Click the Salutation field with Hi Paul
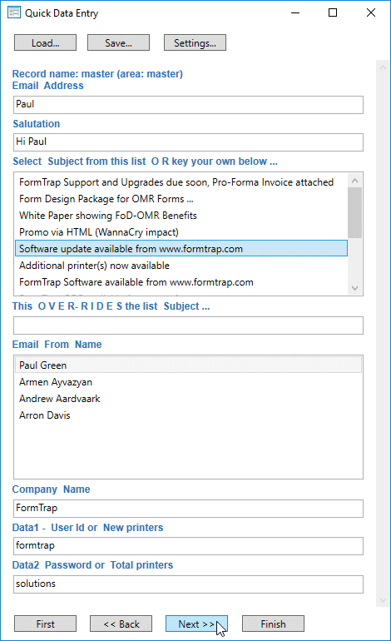 coord(188,142)
